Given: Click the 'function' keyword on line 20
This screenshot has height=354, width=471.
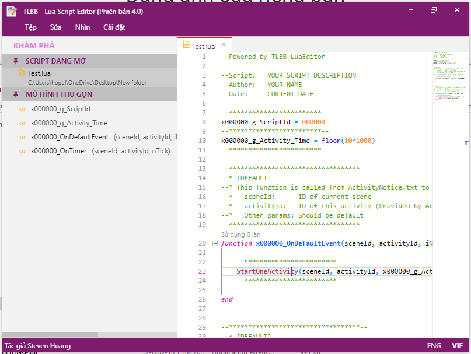Looking at the screenshot, I should [x=236, y=243].
